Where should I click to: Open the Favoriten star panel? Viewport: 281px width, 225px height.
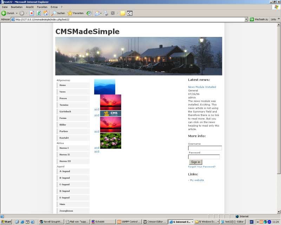[76, 13]
